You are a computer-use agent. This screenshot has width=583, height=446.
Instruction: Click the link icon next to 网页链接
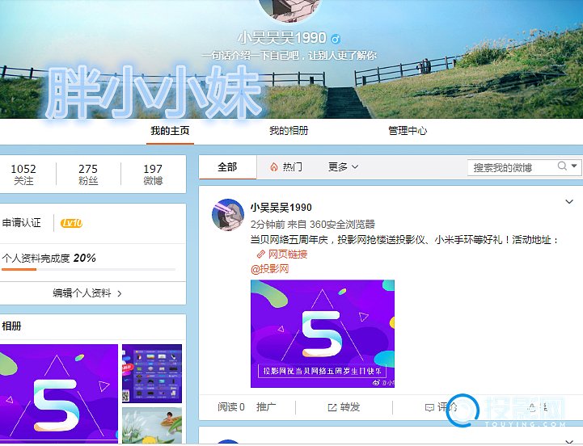(x=261, y=255)
